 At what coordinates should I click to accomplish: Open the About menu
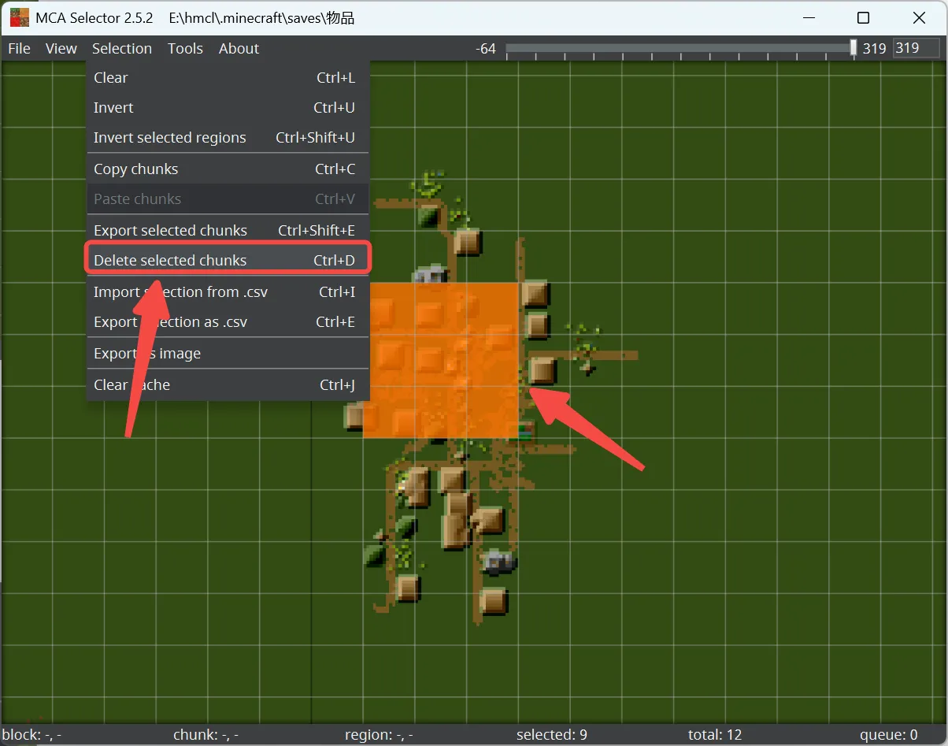coord(239,48)
